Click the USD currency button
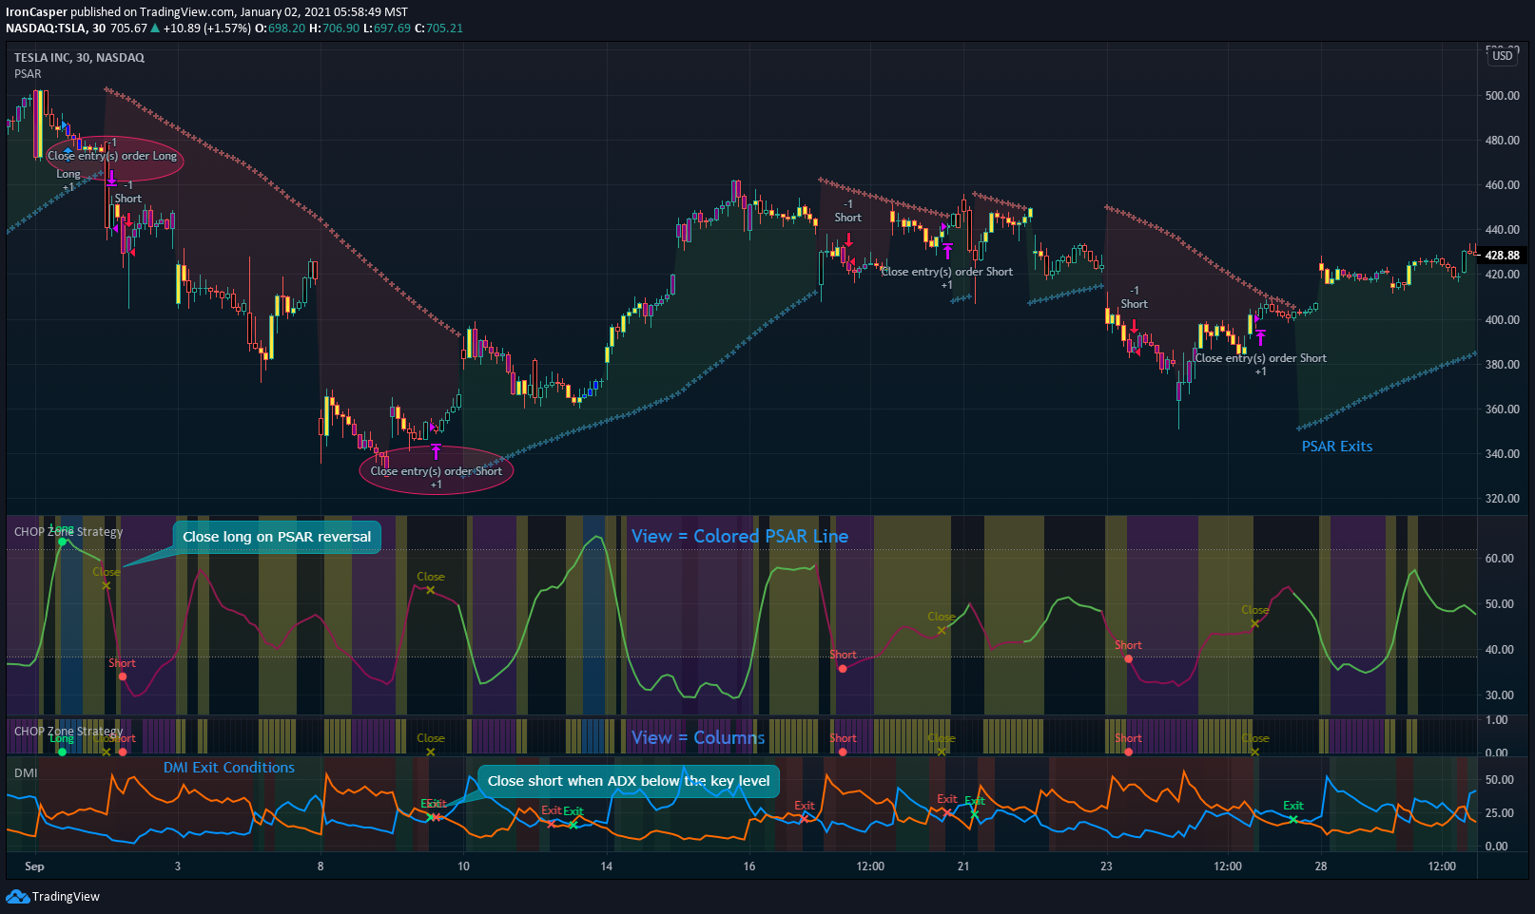The height and width of the screenshot is (914, 1535). click(x=1503, y=56)
